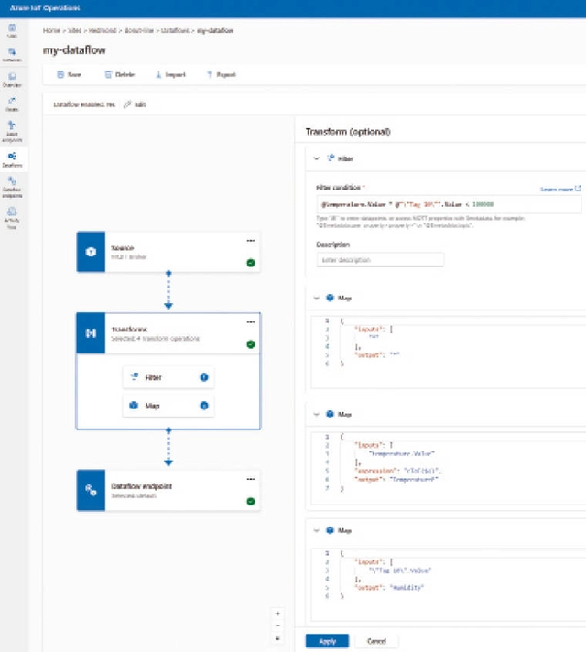Click the "my-dataflow" page heading
The width and height of the screenshot is (586, 652).
[x=74, y=50]
